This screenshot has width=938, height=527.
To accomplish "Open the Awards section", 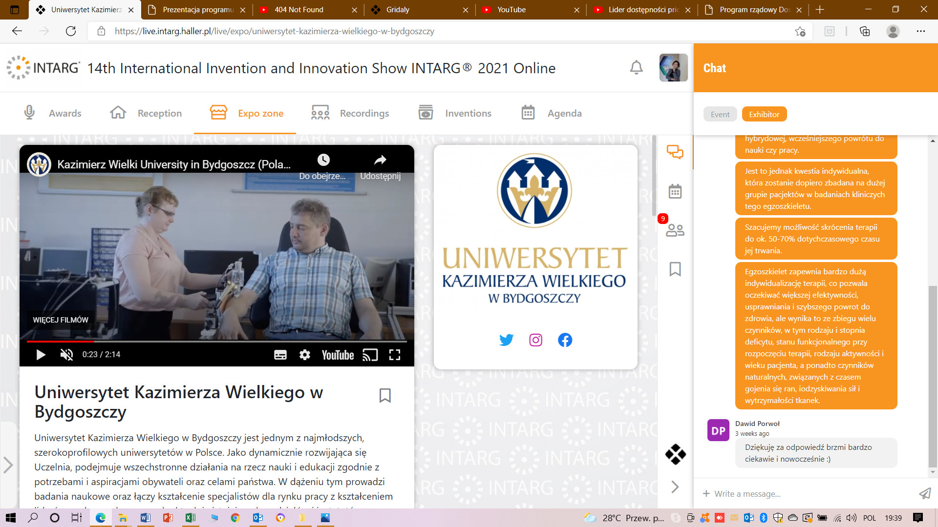I will [x=53, y=113].
